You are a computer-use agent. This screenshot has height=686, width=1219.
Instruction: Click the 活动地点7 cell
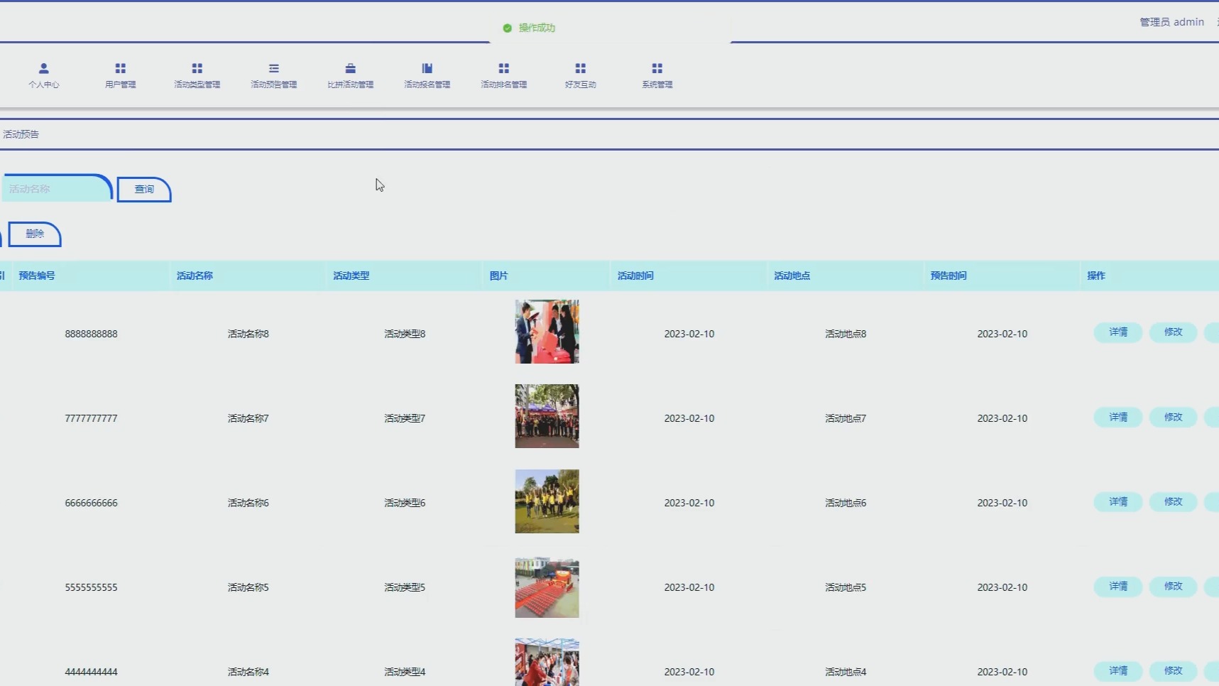[x=846, y=418]
